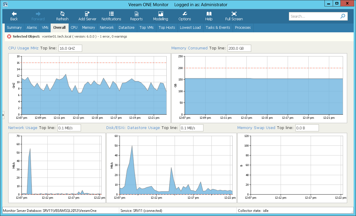Click the CPU top line 16.0 GHZ field
This screenshot has height=216, width=356.
pyautogui.click(x=70, y=48)
